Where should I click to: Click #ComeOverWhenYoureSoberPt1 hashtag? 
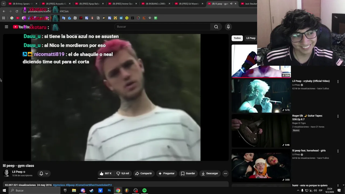(94, 185)
